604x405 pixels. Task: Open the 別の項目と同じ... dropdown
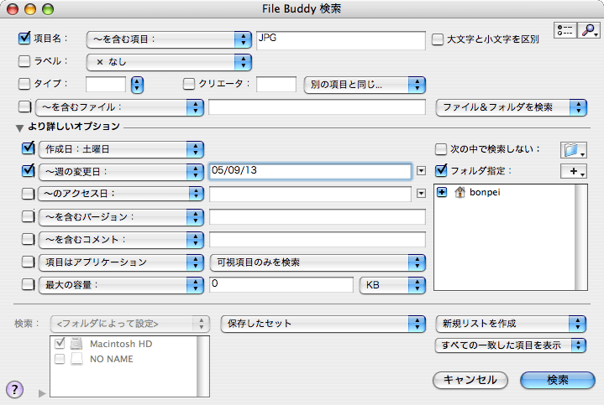point(365,85)
